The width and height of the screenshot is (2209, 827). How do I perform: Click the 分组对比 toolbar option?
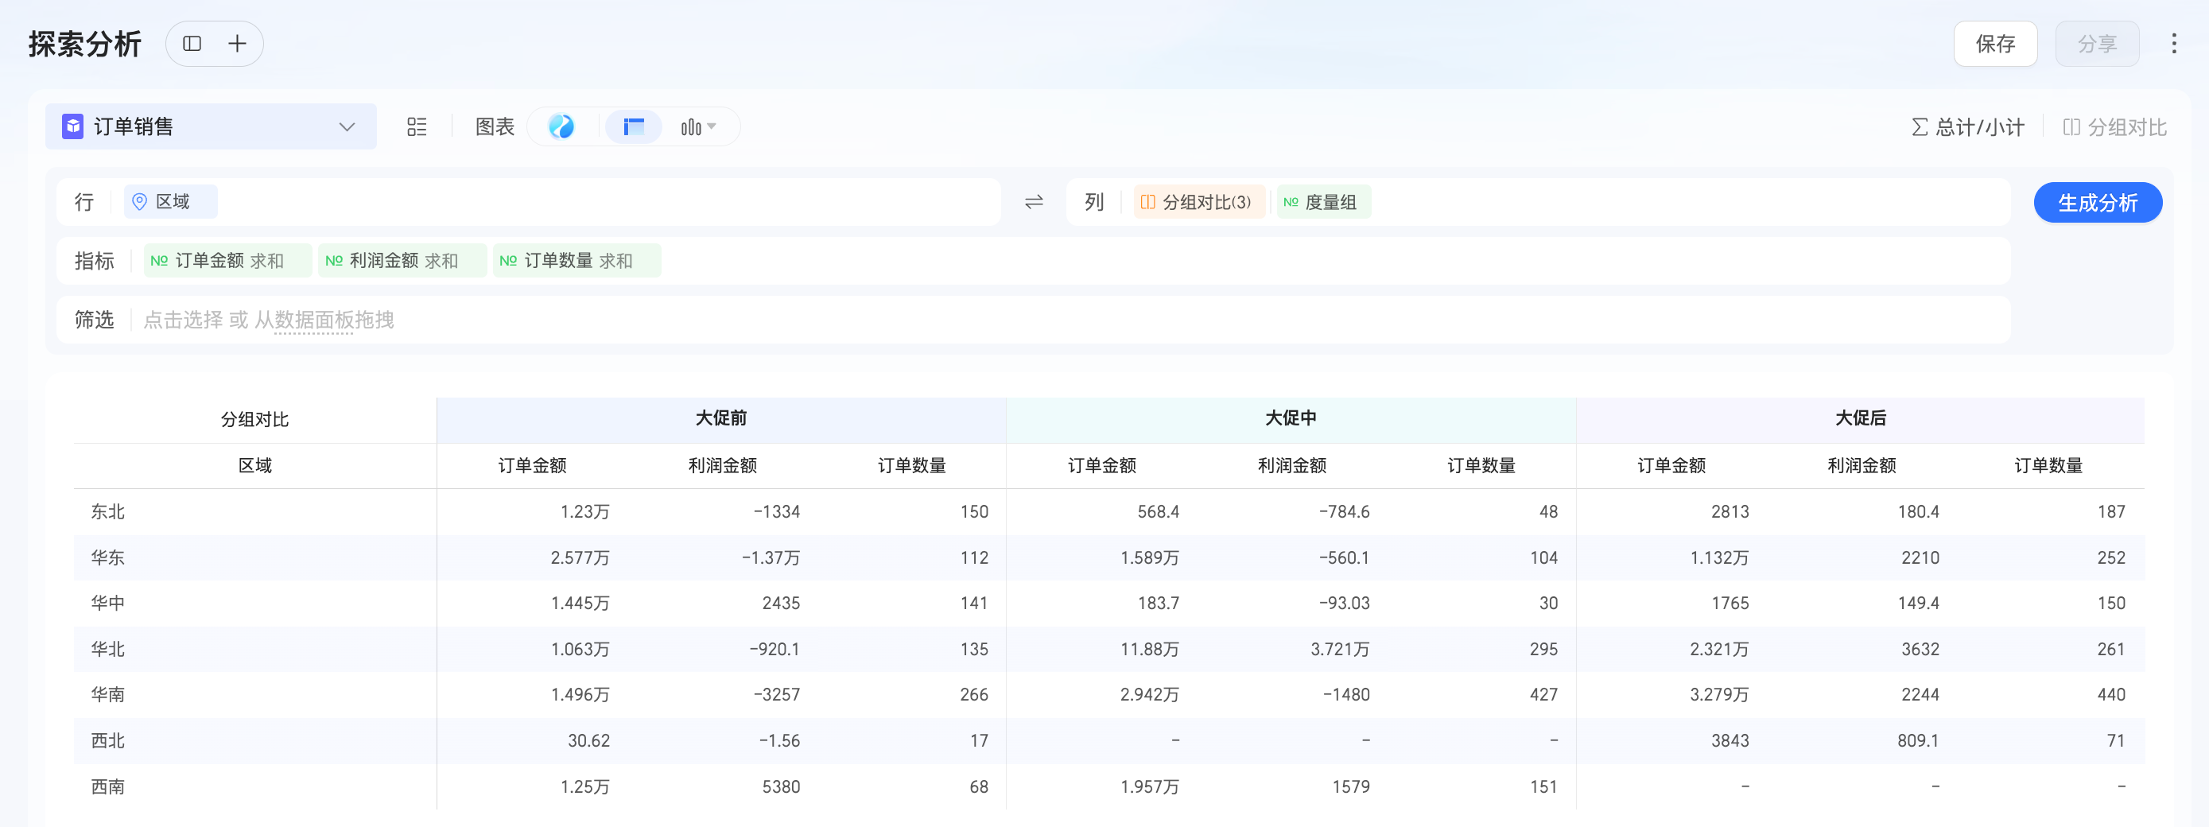coord(2114,128)
